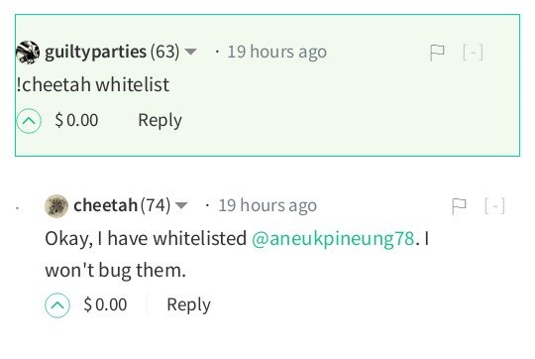This screenshot has height=359, width=535.
Task: Flag the cheetah comment
Action: (x=459, y=206)
